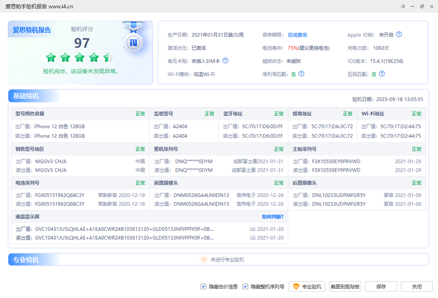
Task: Click the window title 爱思助手验机报告 www.i4.cn
Action: point(39,6)
